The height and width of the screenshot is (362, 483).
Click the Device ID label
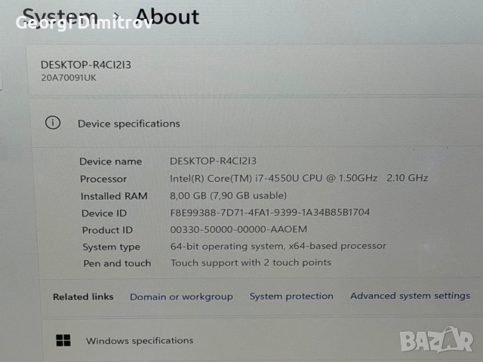click(x=104, y=213)
